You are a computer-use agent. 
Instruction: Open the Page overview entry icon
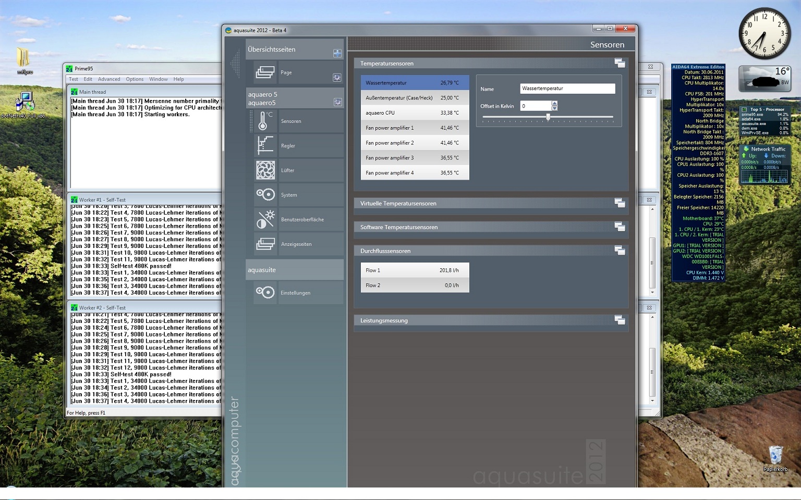[265, 72]
